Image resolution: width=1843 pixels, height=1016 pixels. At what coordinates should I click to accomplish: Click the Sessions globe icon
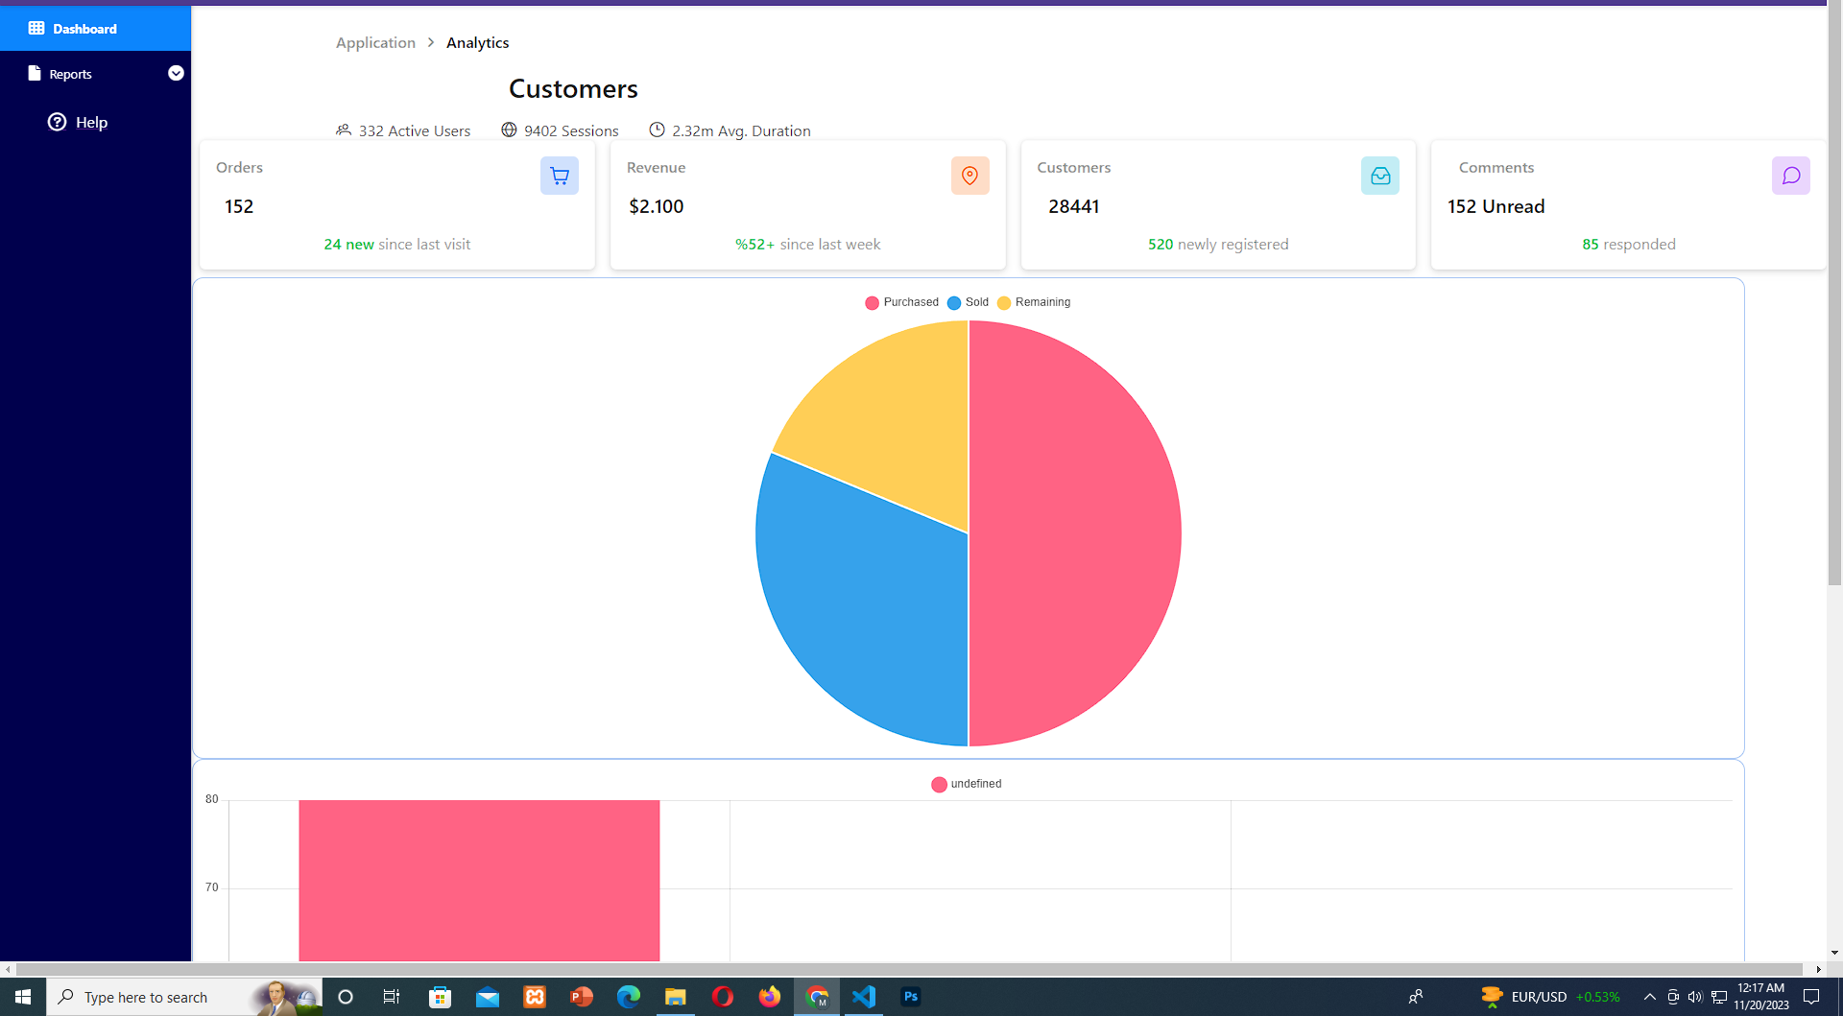[x=509, y=130]
